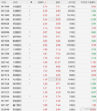Click the 2.74 gain of 中信银行
The height and width of the screenshot is (111, 97).
pyautogui.click(x=45, y=6)
